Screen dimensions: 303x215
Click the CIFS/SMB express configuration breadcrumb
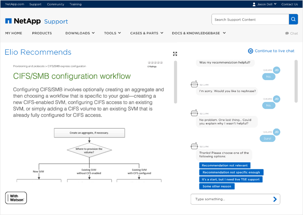(x=67, y=66)
